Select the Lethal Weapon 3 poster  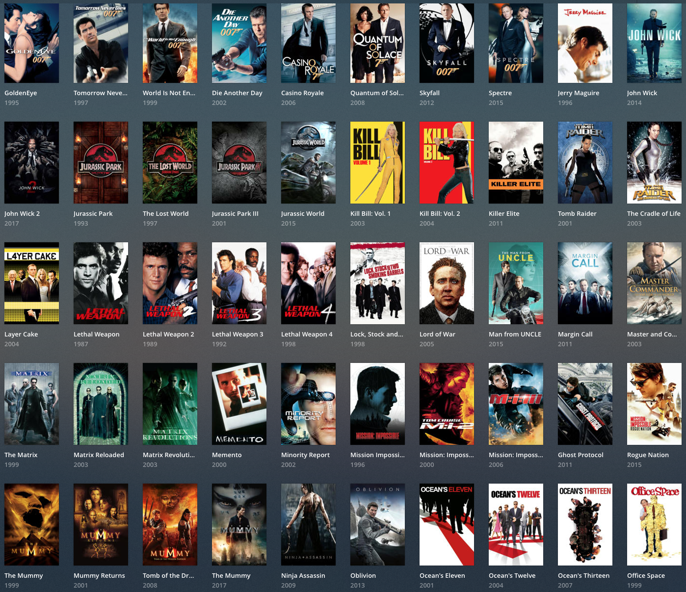click(x=239, y=283)
